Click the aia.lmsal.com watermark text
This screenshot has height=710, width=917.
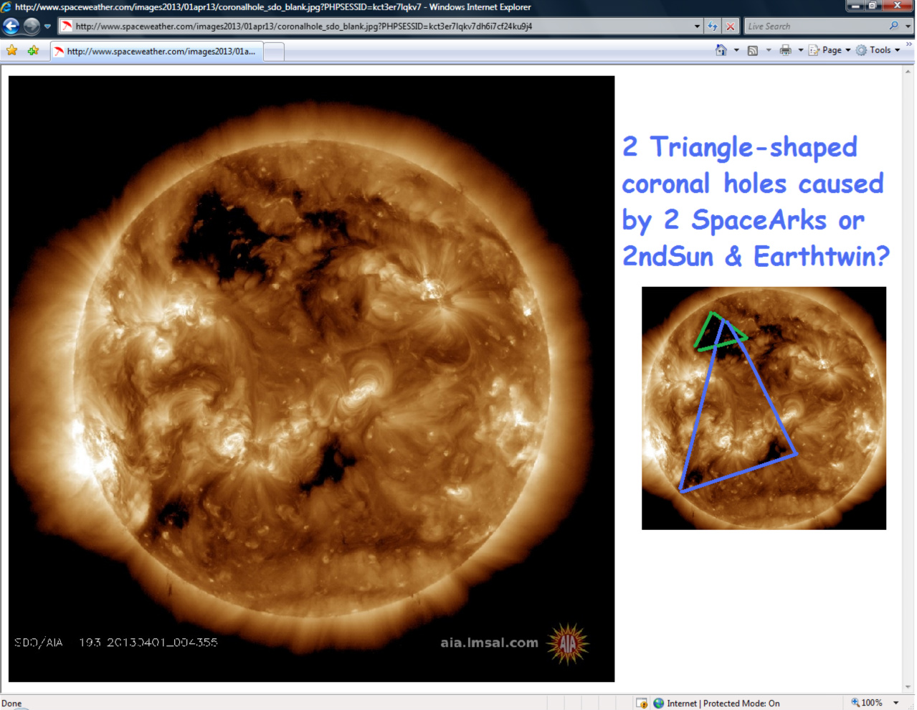click(x=489, y=643)
